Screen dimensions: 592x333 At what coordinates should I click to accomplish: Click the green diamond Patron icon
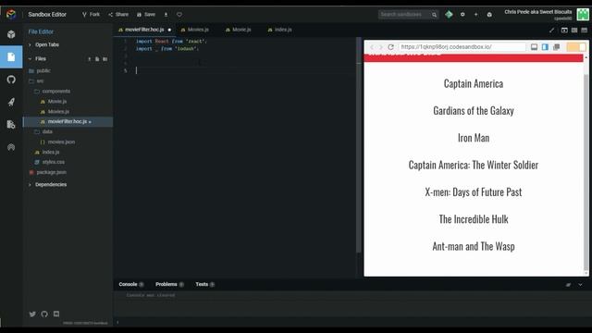tap(449, 15)
